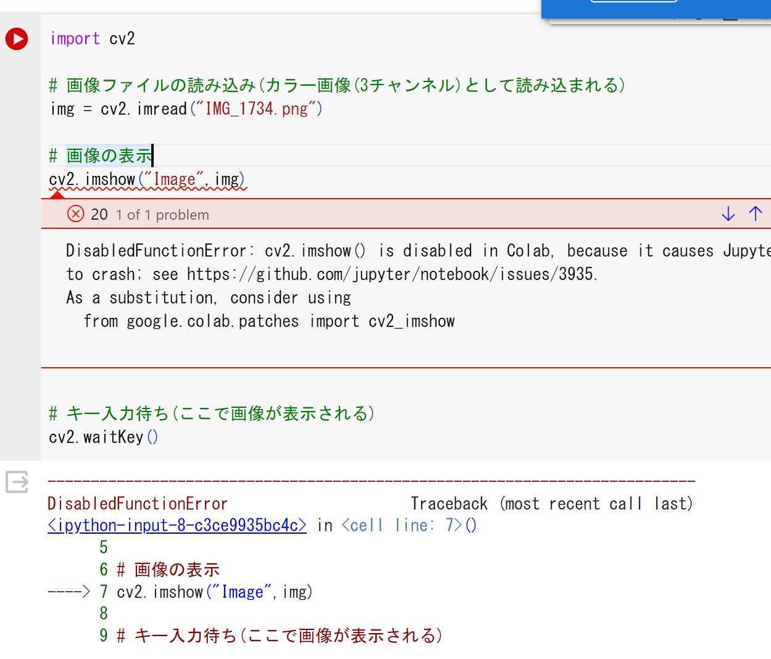Click the cell output indicator icon
771x659 pixels.
tap(17, 482)
